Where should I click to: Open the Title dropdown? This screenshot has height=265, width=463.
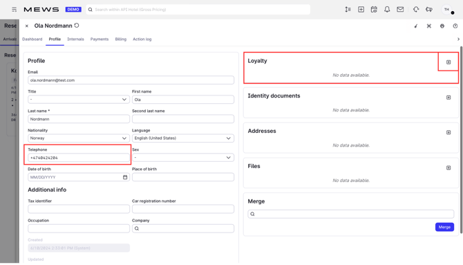[79, 100]
